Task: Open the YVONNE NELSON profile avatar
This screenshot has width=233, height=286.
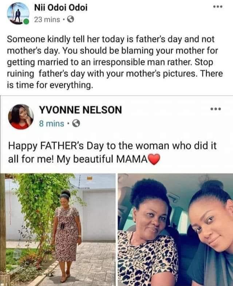Action: tap(21, 116)
